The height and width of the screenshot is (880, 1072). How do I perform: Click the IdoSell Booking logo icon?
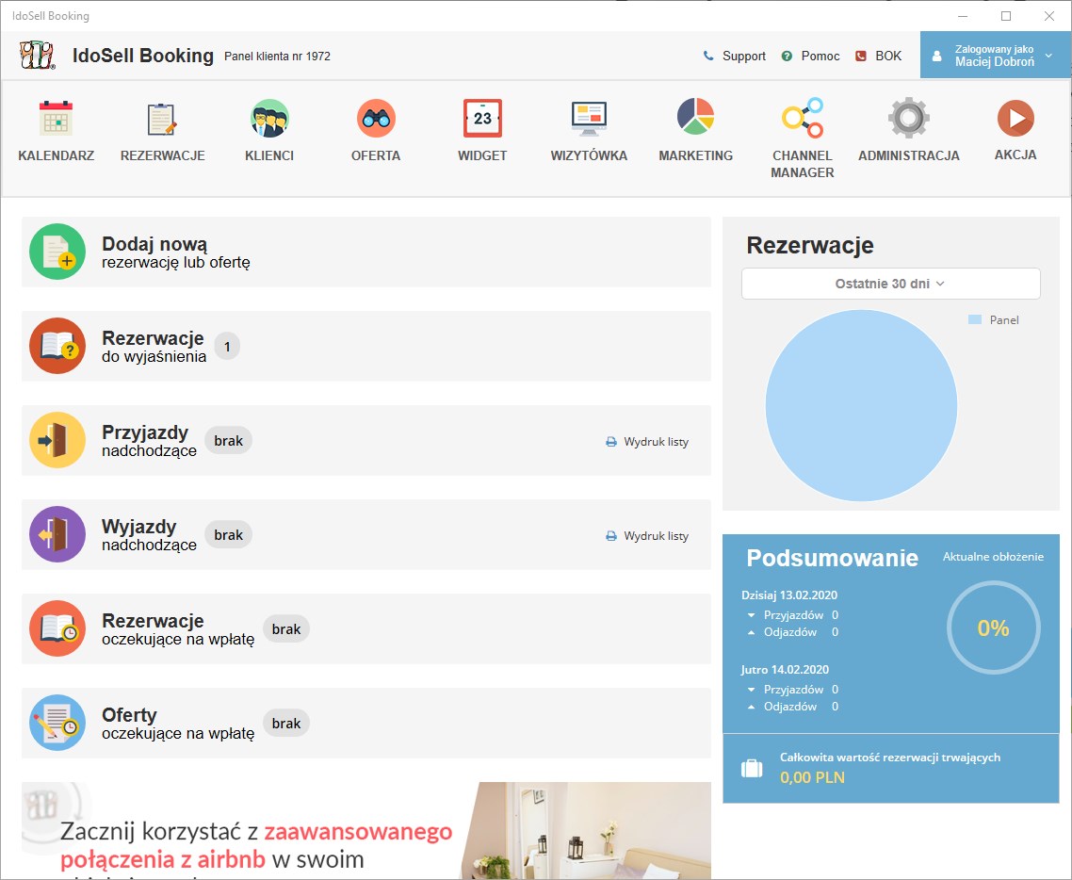[37, 56]
